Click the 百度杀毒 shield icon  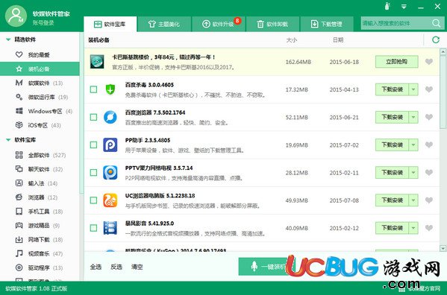tap(110, 89)
